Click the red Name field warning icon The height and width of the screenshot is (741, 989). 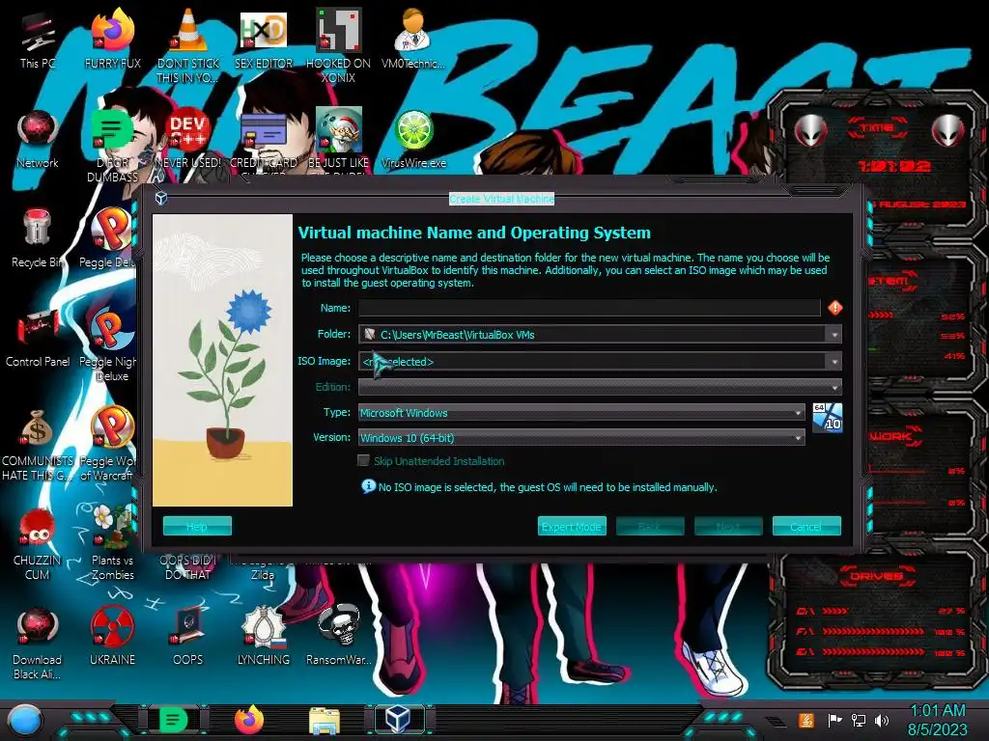click(835, 308)
